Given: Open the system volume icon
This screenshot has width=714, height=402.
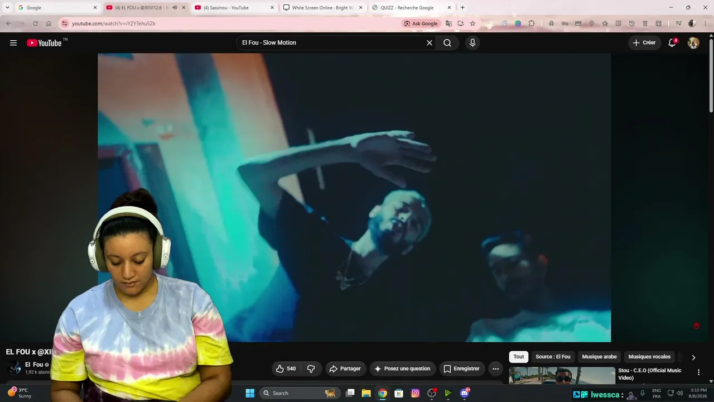Looking at the screenshot, I should point(679,393).
